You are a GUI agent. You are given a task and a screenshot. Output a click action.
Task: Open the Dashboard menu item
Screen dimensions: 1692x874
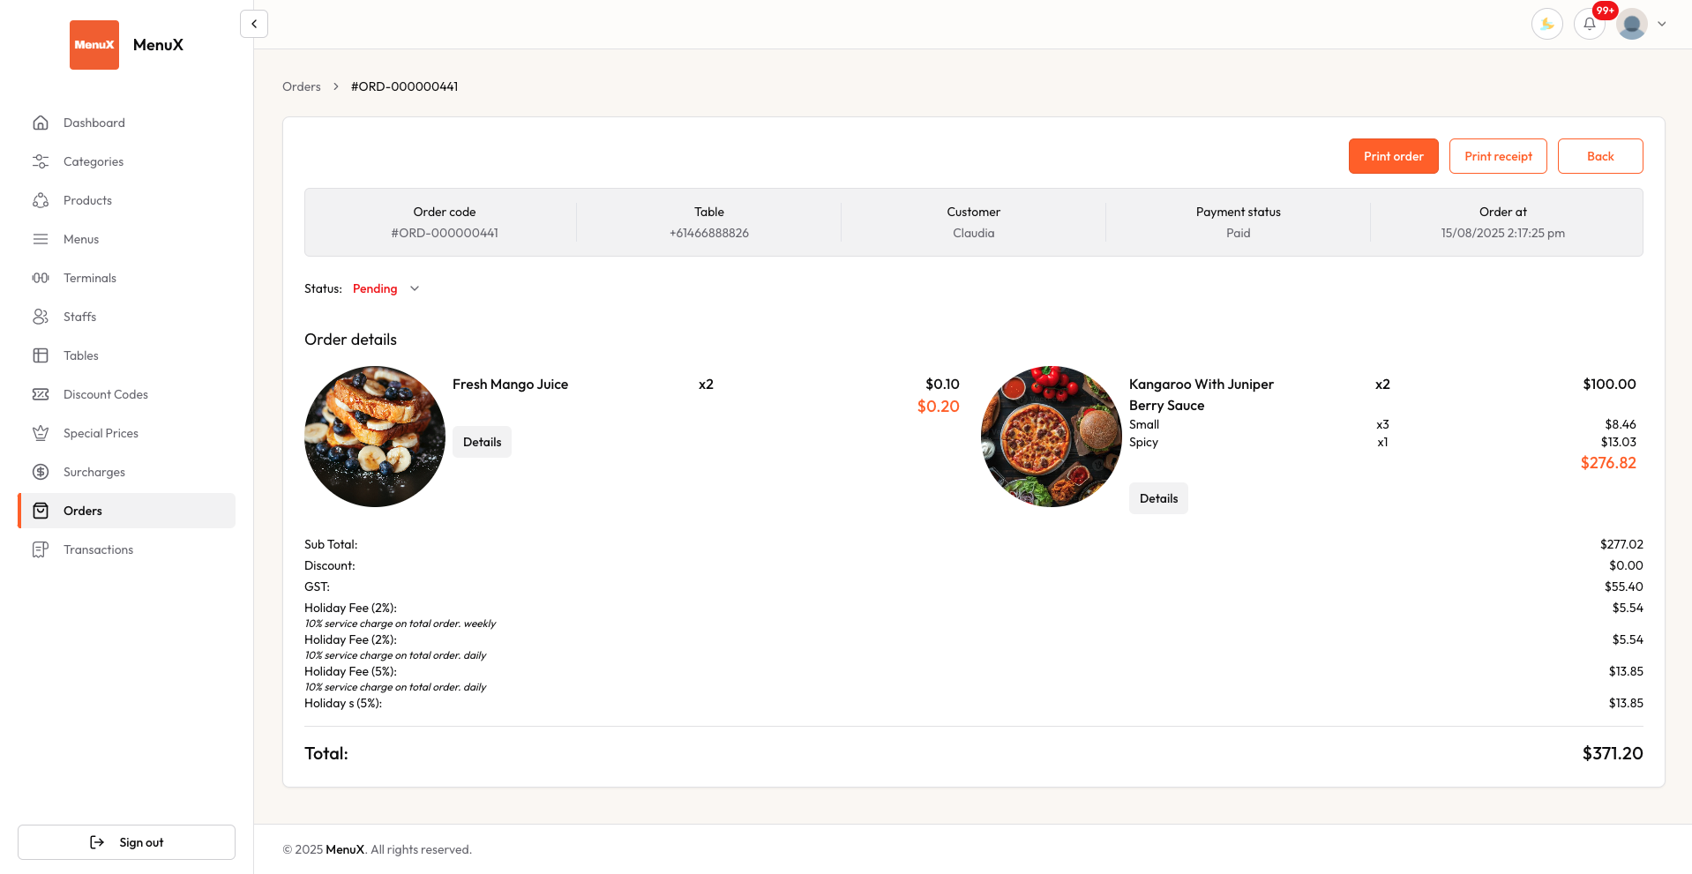(126, 123)
